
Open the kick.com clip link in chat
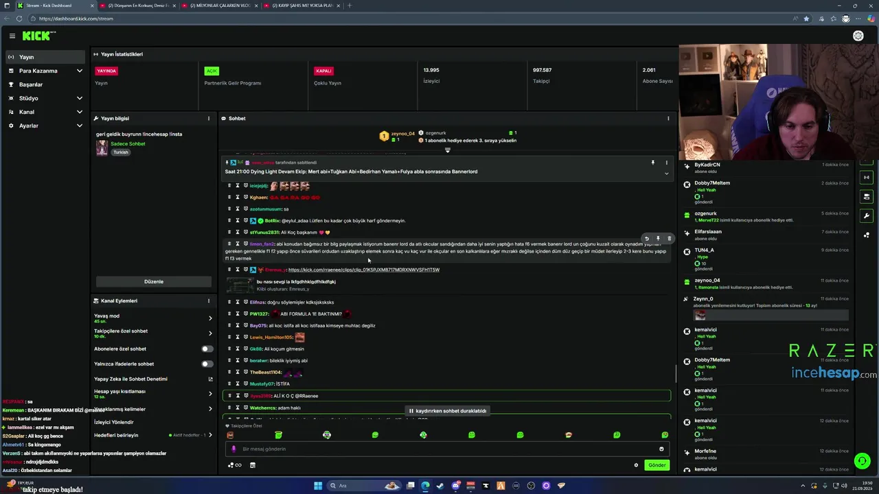pos(364,270)
